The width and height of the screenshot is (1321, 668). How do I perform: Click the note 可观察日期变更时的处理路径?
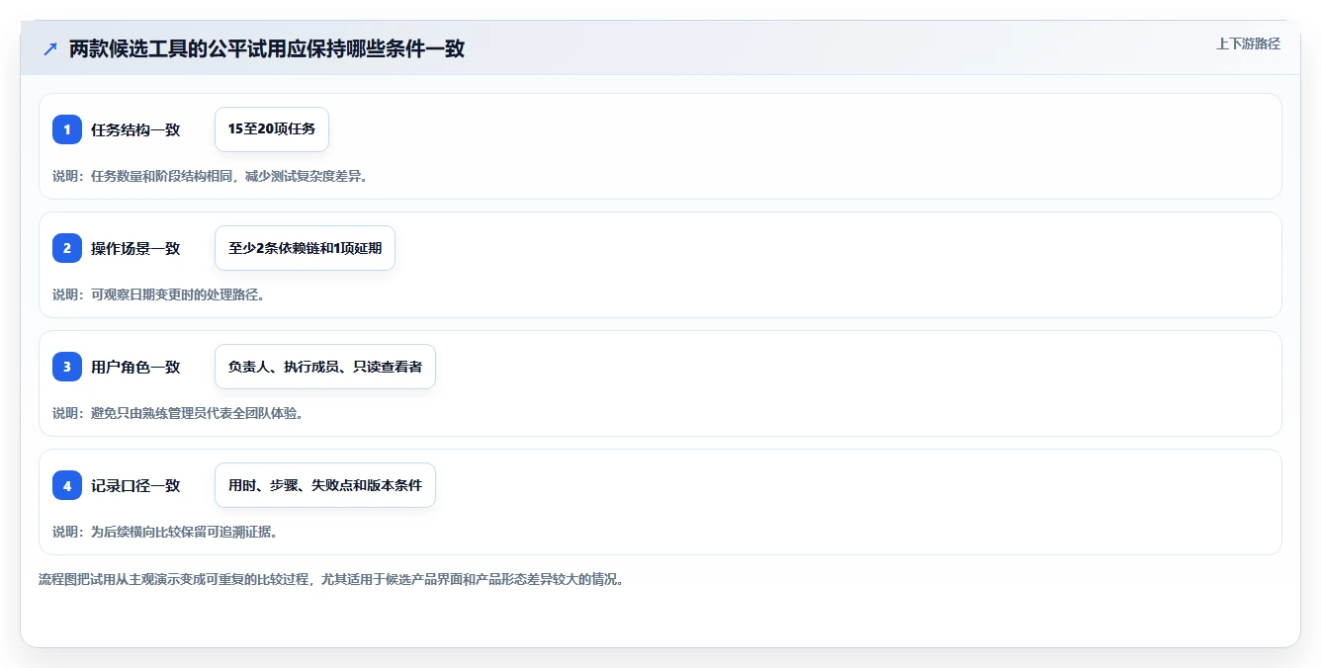click(x=158, y=294)
